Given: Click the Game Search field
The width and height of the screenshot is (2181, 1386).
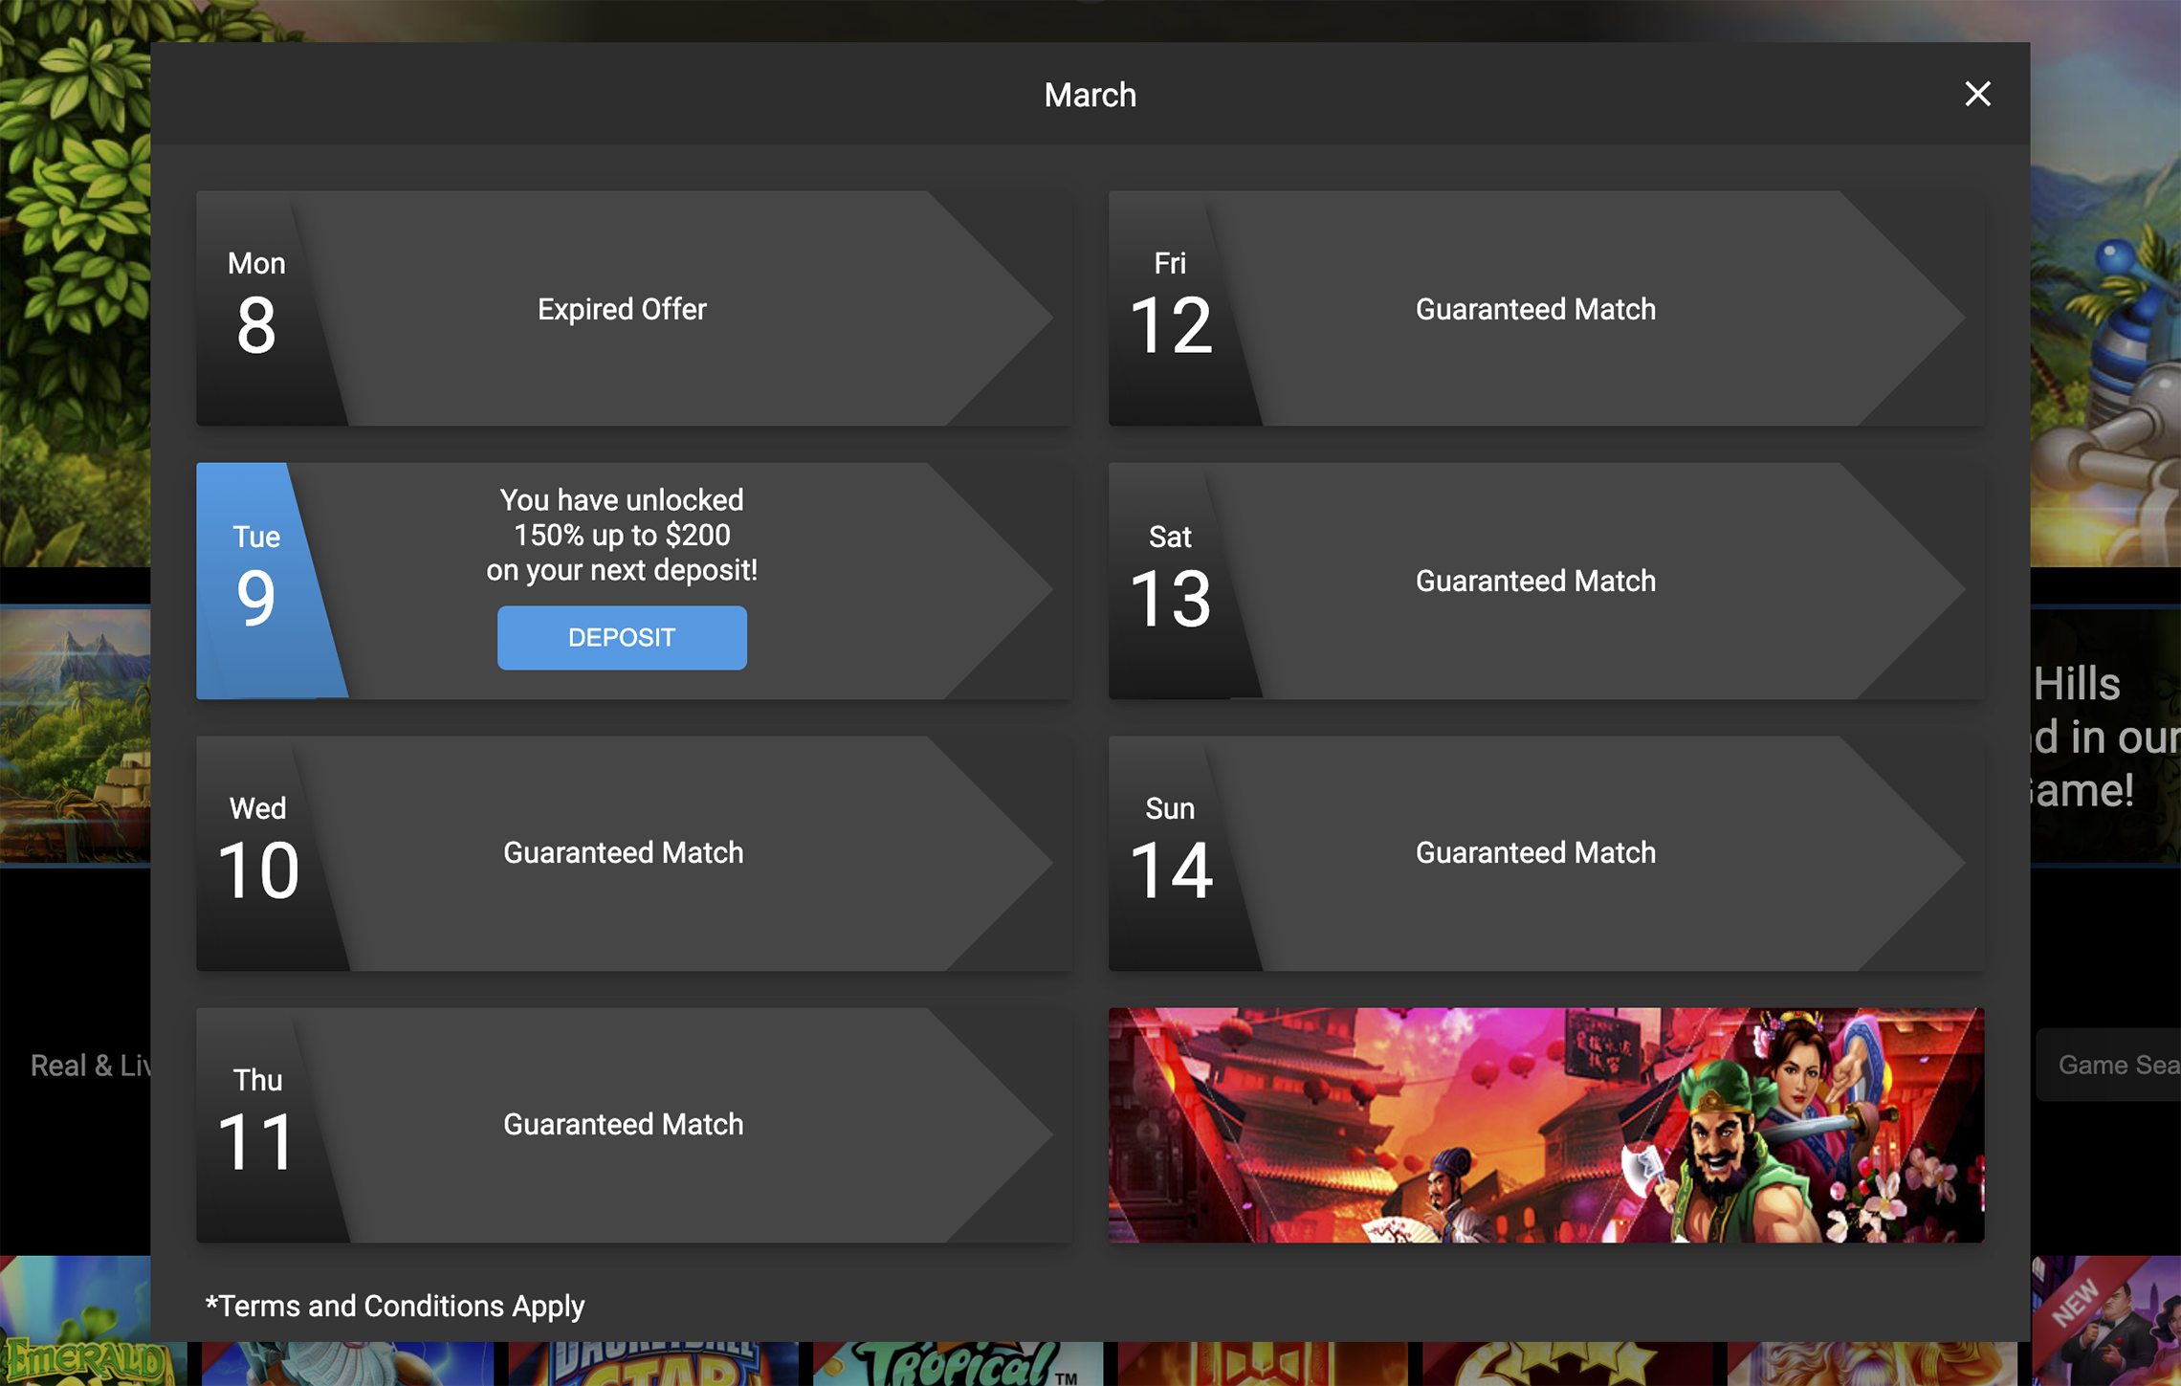Looking at the screenshot, I should [2108, 1065].
